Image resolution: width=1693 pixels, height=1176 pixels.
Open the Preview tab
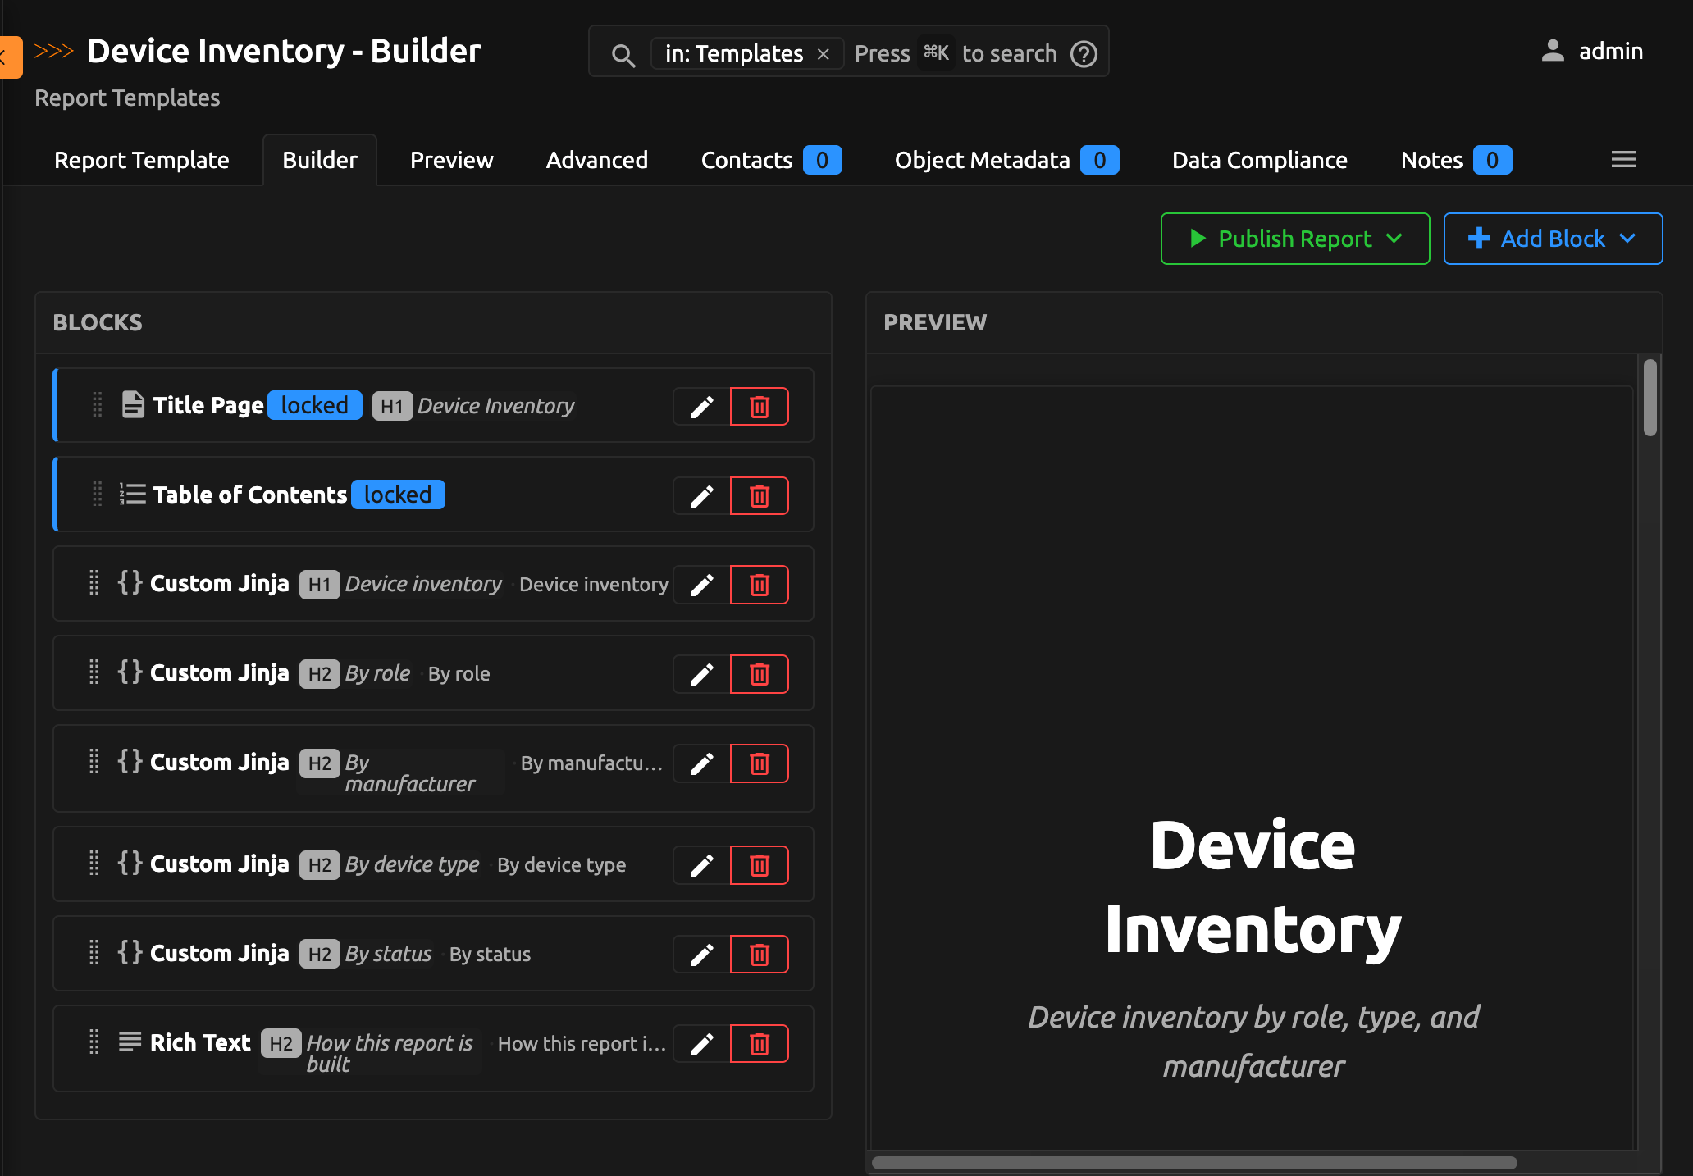click(452, 160)
